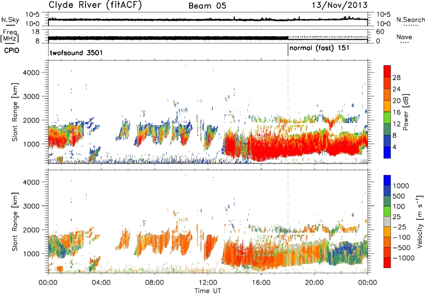Click the date '13/Nov/2013'
The height and width of the screenshot is (294, 425).
[x=339, y=5]
